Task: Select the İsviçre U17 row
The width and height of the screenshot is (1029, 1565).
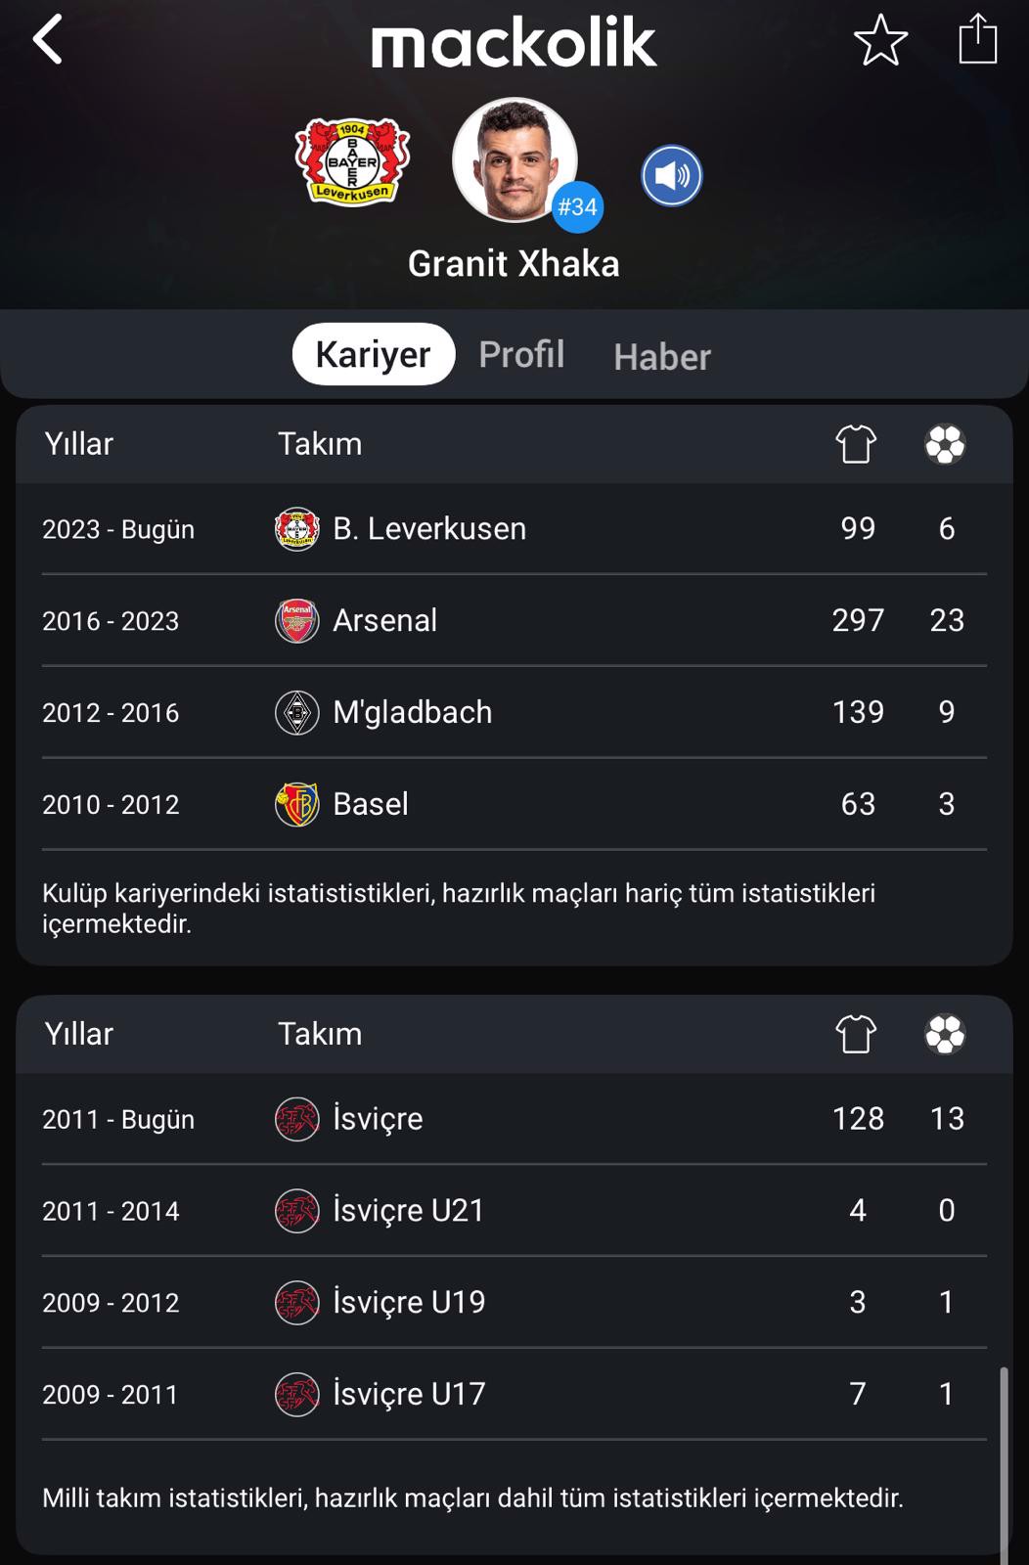Action: click(514, 1395)
